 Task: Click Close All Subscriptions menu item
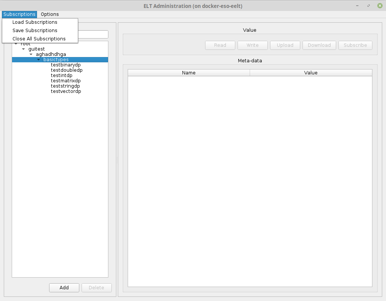[39, 39]
